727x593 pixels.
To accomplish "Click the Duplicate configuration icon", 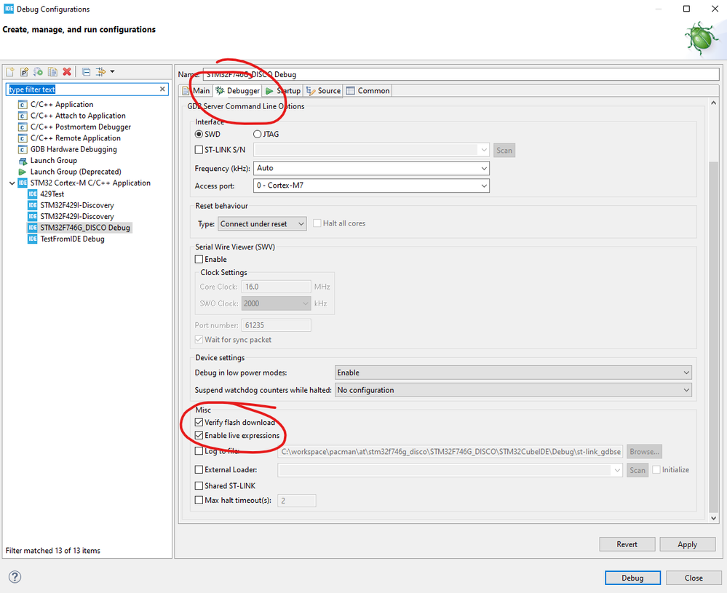I will tap(52, 72).
